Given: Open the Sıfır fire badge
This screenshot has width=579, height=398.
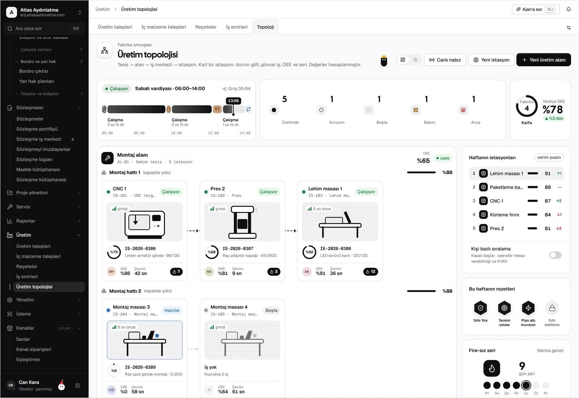Looking at the screenshot, I should [481, 311].
